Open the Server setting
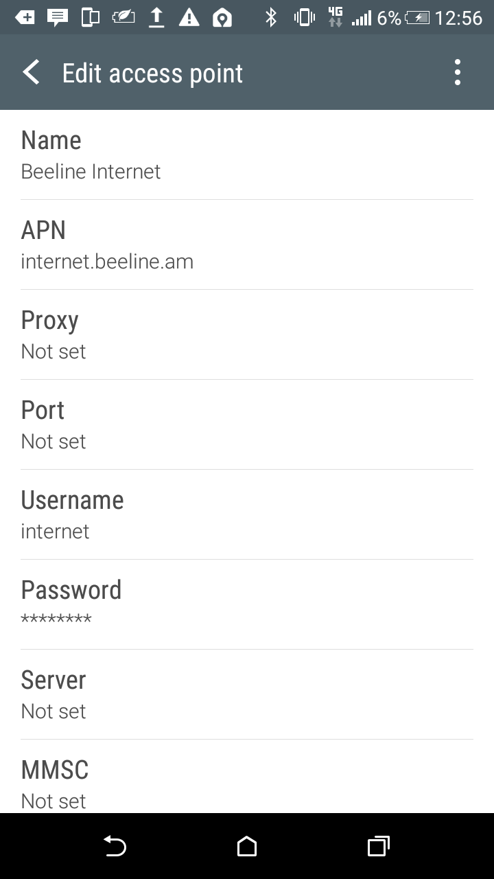This screenshot has width=494, height=879. pyautogui.click(x=247, y=695)
